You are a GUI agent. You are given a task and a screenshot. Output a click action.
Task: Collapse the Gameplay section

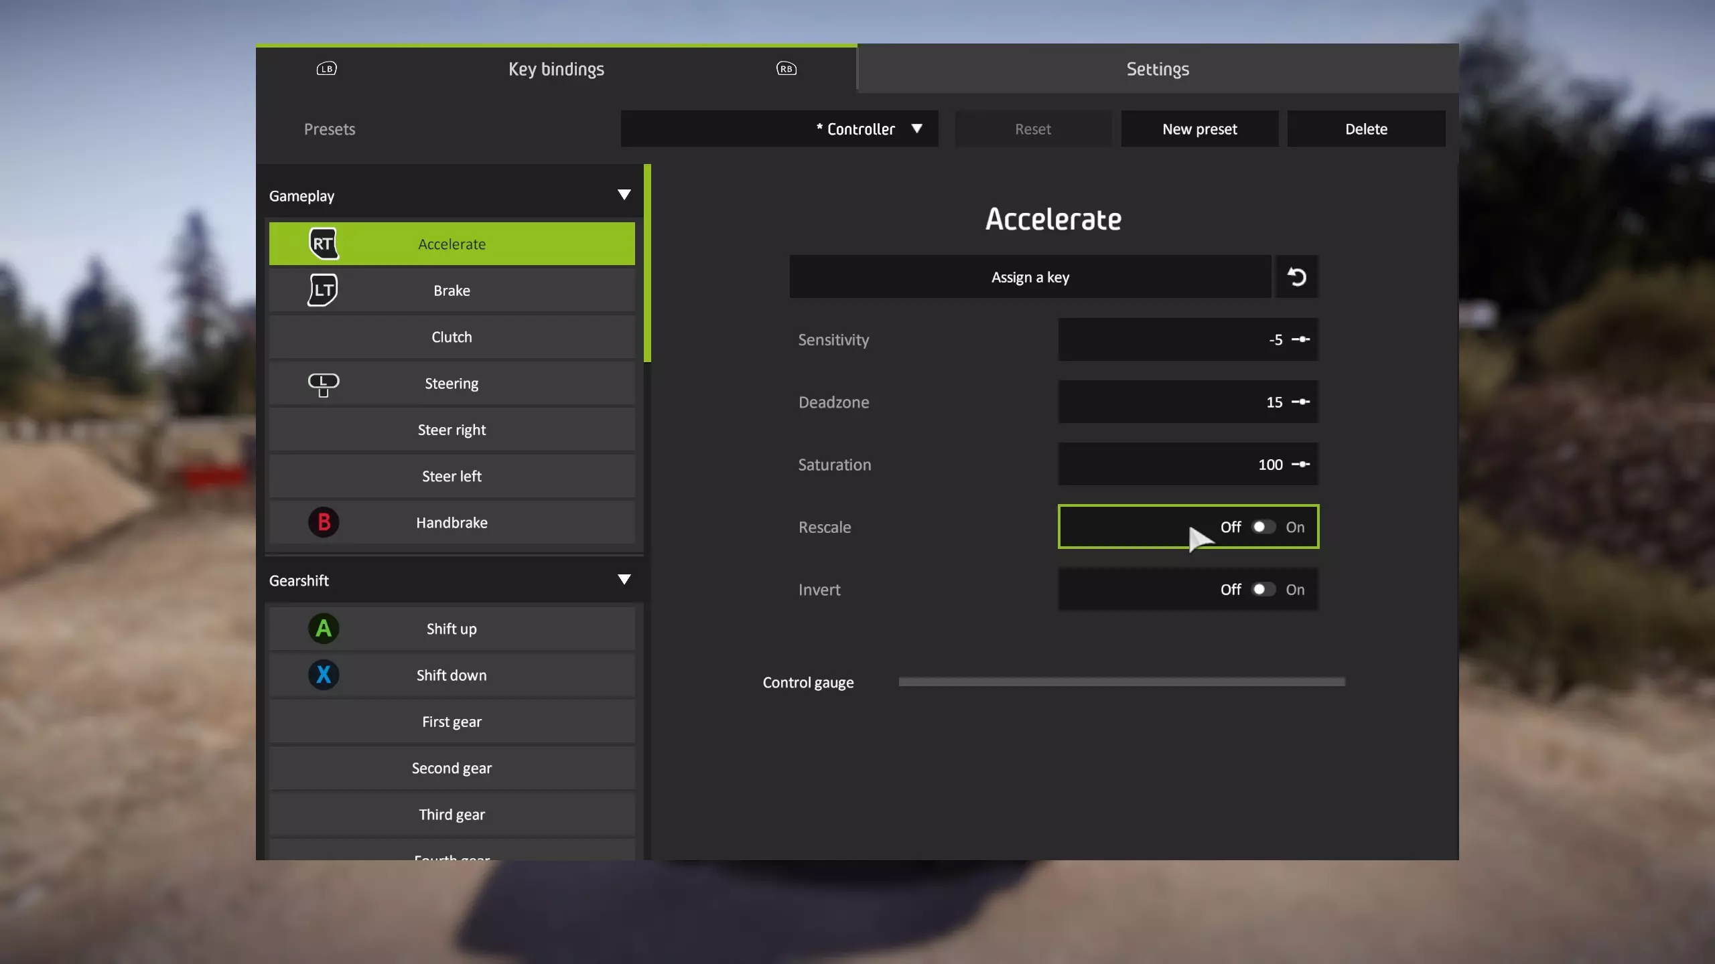(624, 195)
